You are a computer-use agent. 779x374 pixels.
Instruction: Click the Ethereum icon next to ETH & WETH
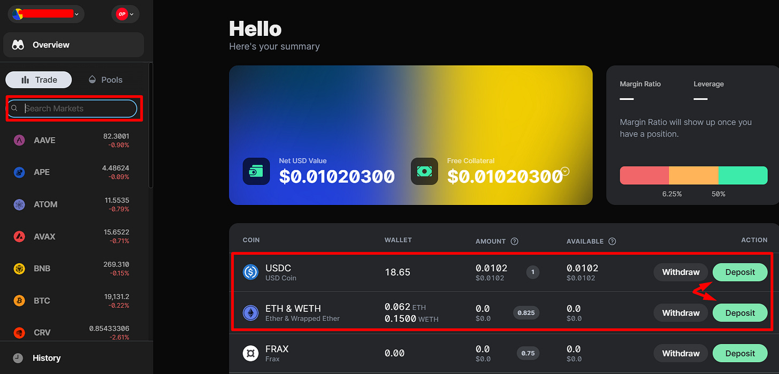click(251, 312)
